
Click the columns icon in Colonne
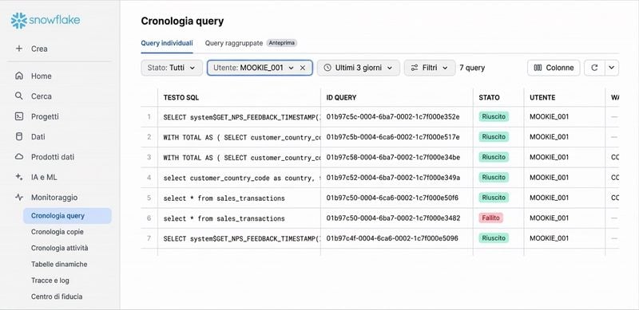[x=538, y=68]
